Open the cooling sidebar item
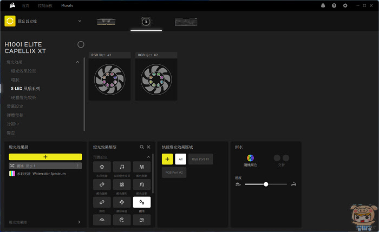The image size is (379, 232). (13, 124)
